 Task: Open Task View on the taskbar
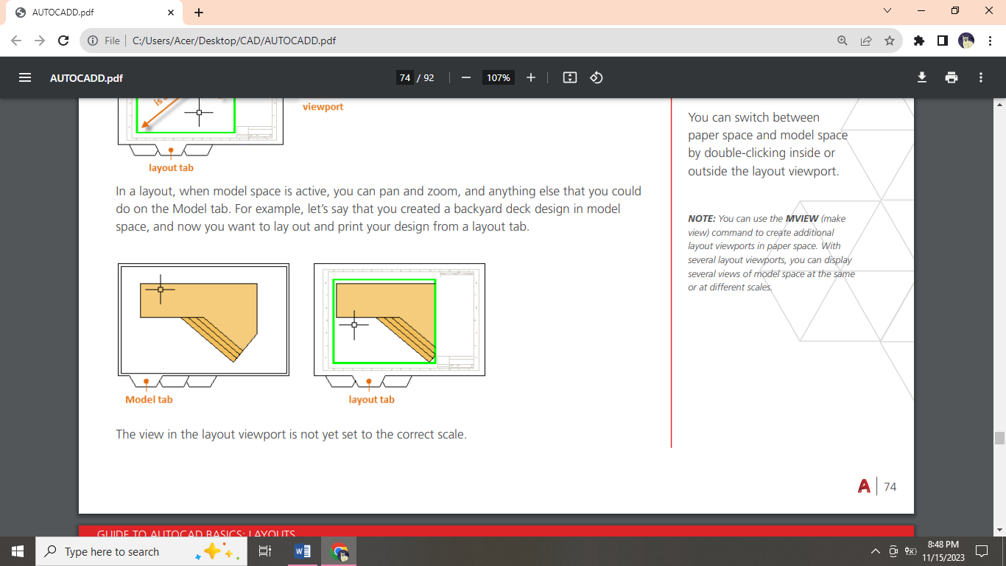pyautogui.click(x=266, y=551)
